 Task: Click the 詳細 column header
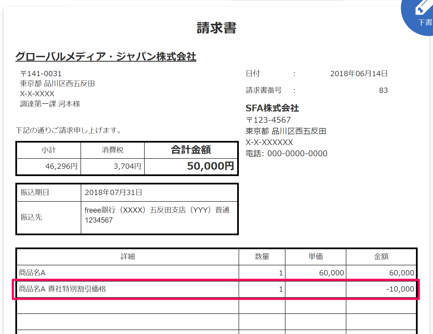(128, 257)
